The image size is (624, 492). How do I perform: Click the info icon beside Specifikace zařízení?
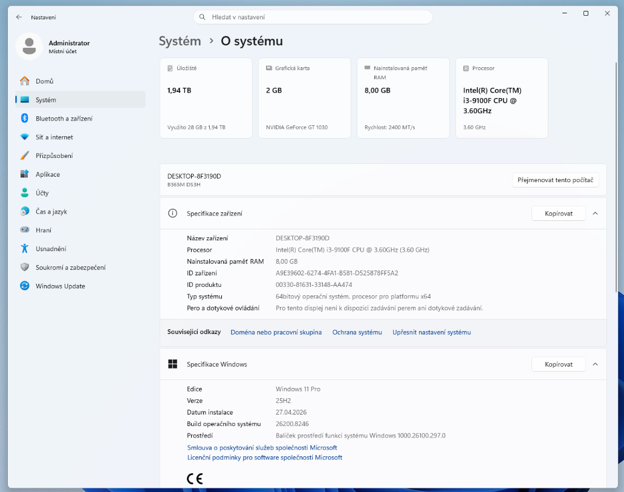point(173,214)
